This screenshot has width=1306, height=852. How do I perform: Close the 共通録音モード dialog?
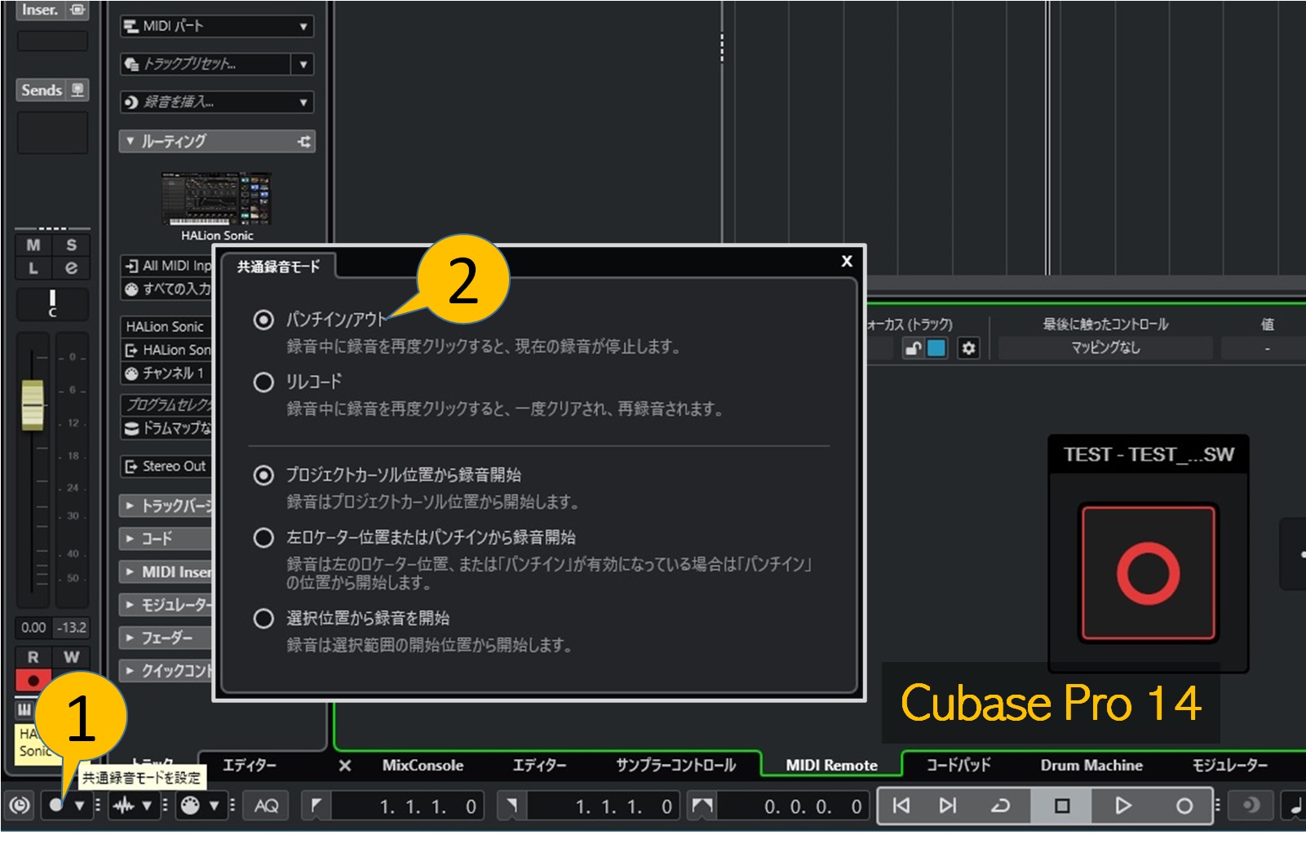coord(847,261)
